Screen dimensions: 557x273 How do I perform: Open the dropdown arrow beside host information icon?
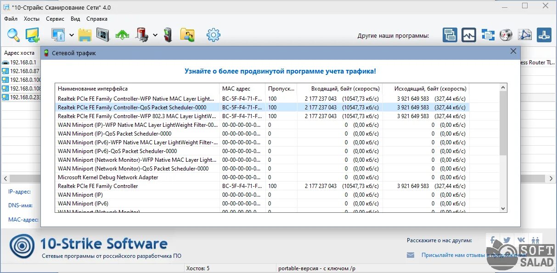[72, 35]
